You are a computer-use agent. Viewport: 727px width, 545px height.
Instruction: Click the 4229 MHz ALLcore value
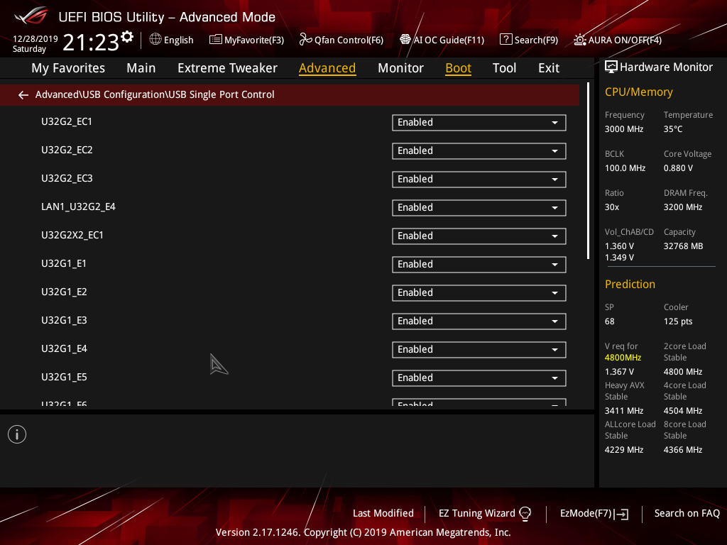(x=623, y=450)
